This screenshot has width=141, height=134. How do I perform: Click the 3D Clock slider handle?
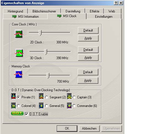[x=45, y=52]
